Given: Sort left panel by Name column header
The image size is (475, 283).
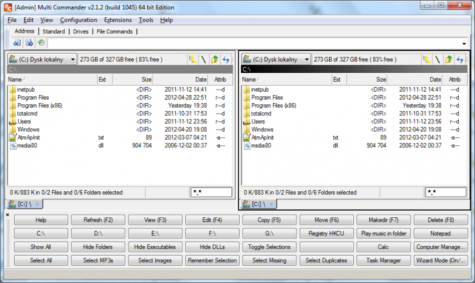Looking at the screenshot, I should [52, 80].
